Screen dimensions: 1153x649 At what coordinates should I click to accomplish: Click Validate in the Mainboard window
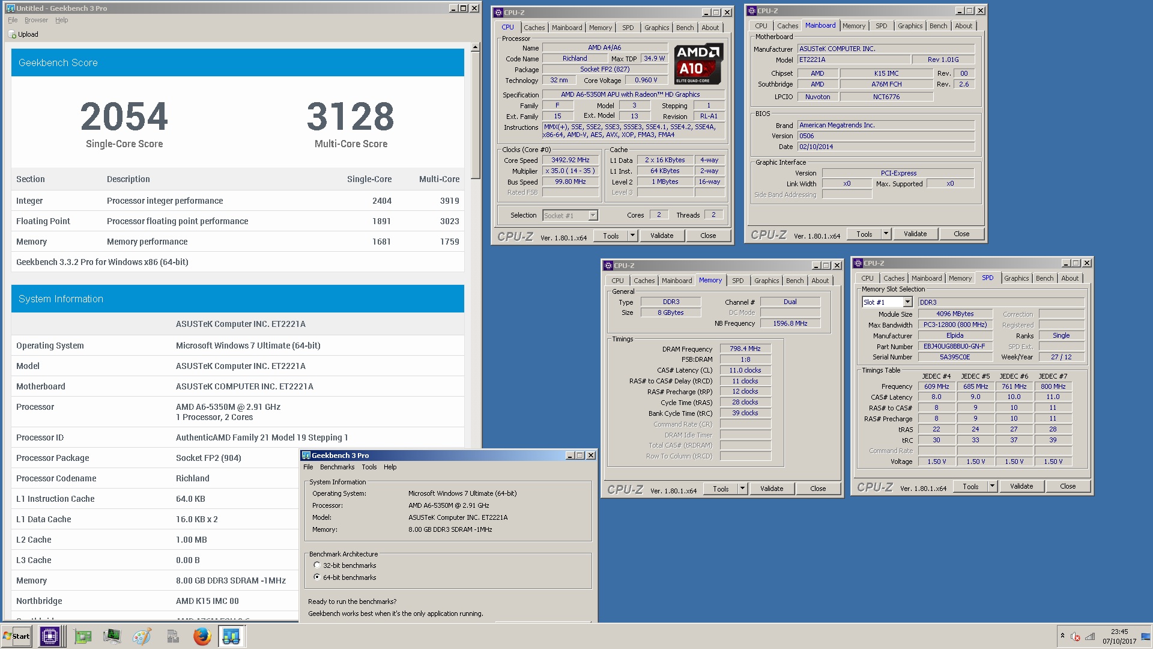click(x=915, y=234)
